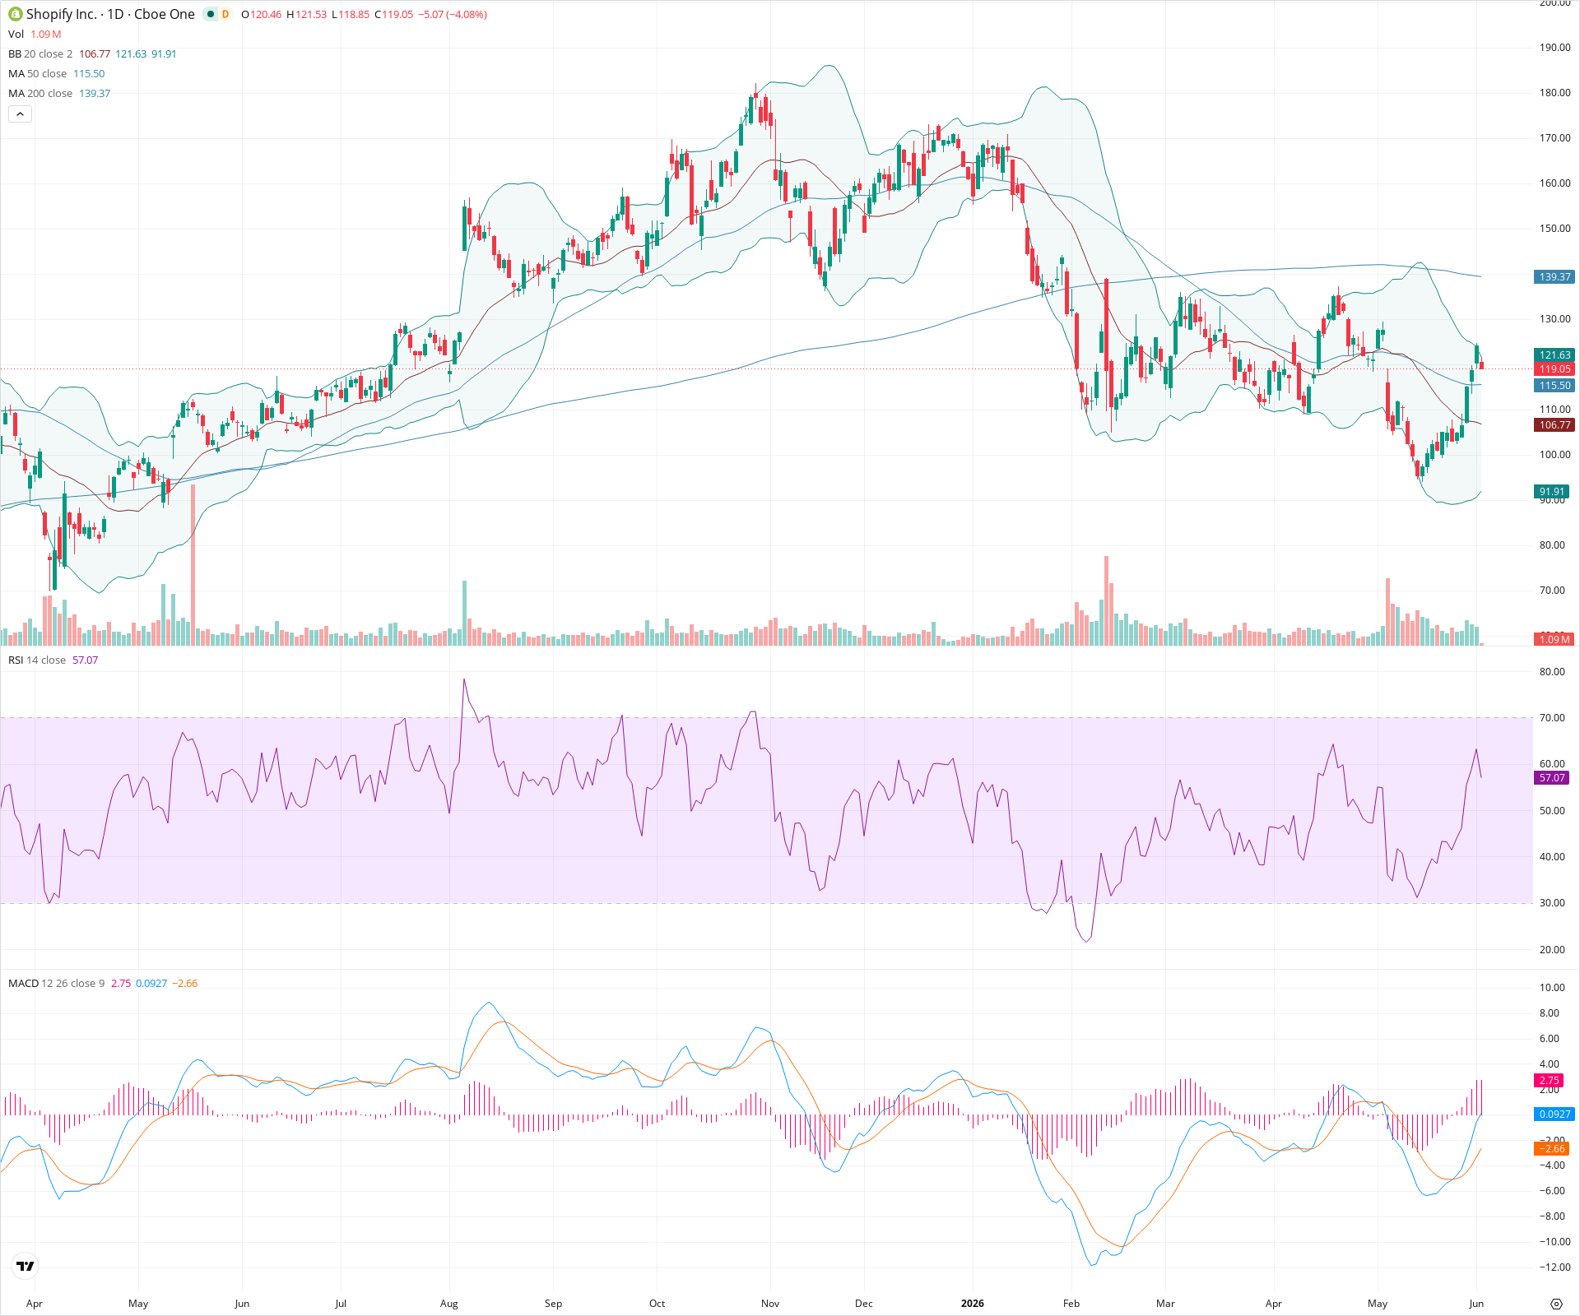Screen dimensions: 1580x1316
Task: Click the Sep label on the time axis
Action: click(x=554, y=1304)
